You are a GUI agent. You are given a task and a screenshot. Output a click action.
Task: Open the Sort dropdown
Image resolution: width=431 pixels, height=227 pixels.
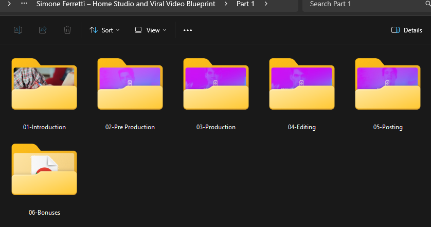(104, 30)
